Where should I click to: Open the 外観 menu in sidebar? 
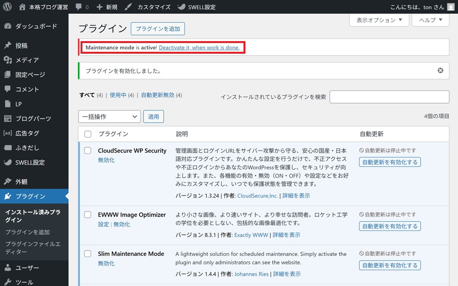[x=21, y=182]
